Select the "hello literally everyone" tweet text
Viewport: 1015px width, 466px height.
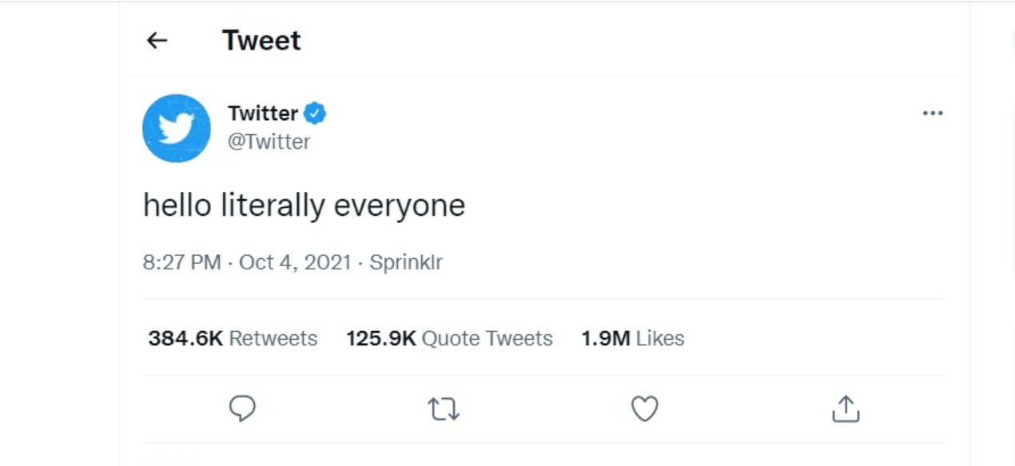304,206
